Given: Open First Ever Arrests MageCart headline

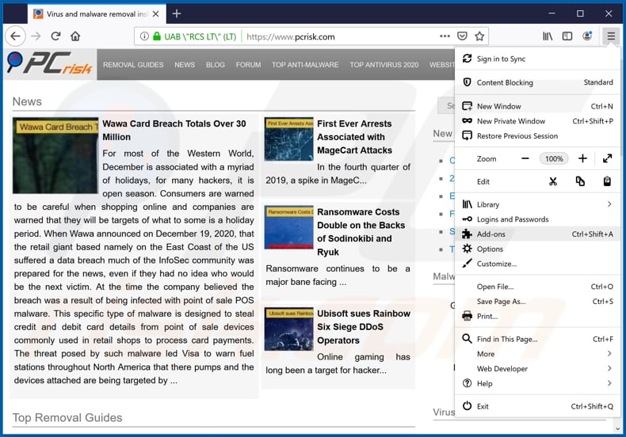Looking at the screenshot, I should 354,137.
